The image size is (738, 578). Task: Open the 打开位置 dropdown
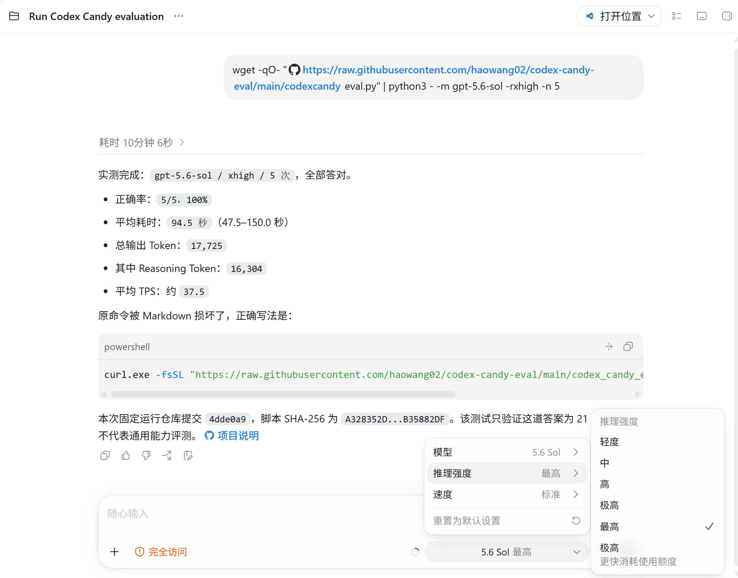(x=619, y=16)
